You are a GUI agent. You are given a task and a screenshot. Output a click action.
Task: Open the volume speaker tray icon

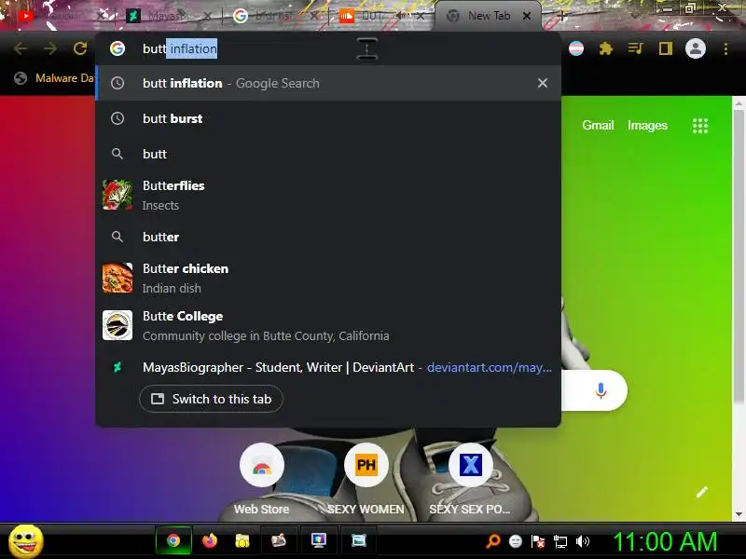(582, 541)
